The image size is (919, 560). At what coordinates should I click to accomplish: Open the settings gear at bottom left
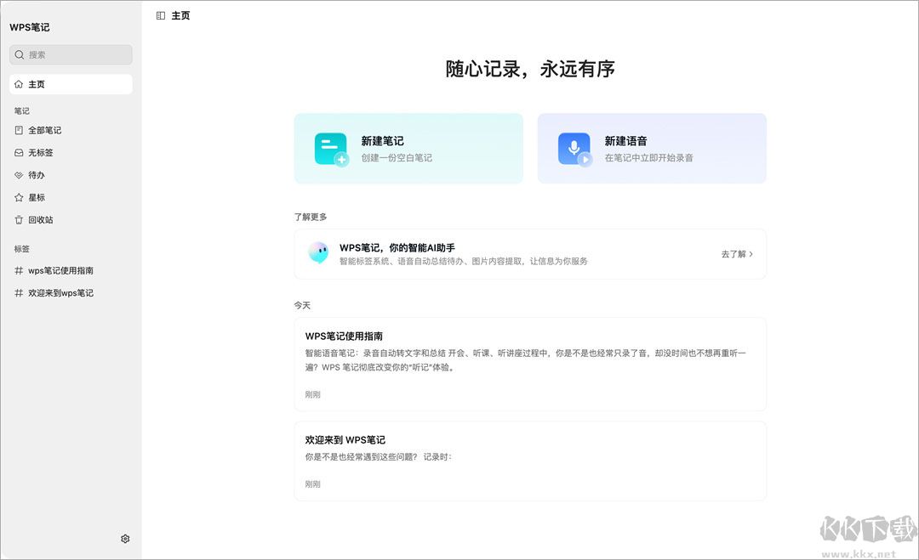pos(124,538)
